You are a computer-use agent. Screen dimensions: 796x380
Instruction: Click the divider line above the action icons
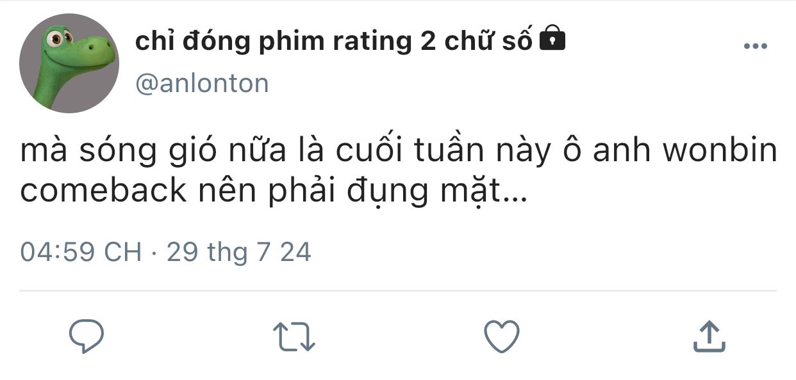coord(397,290)
